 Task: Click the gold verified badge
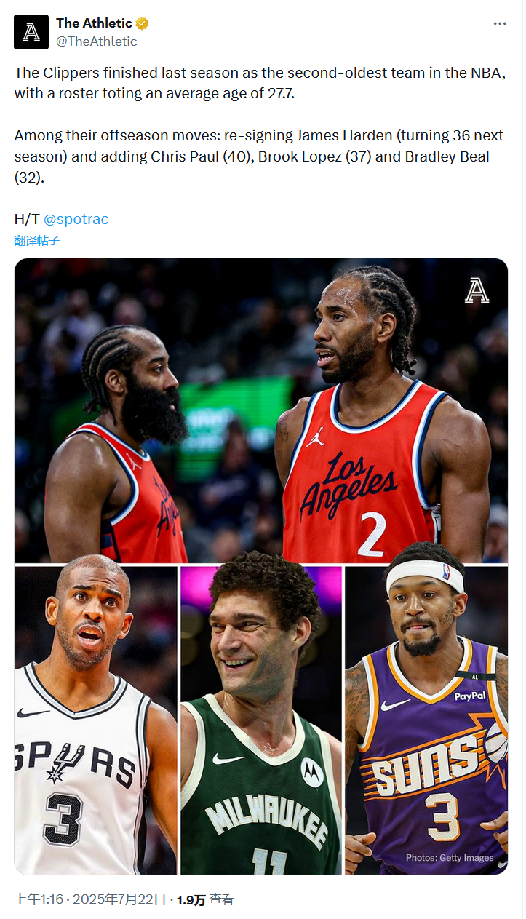(143, 23)
